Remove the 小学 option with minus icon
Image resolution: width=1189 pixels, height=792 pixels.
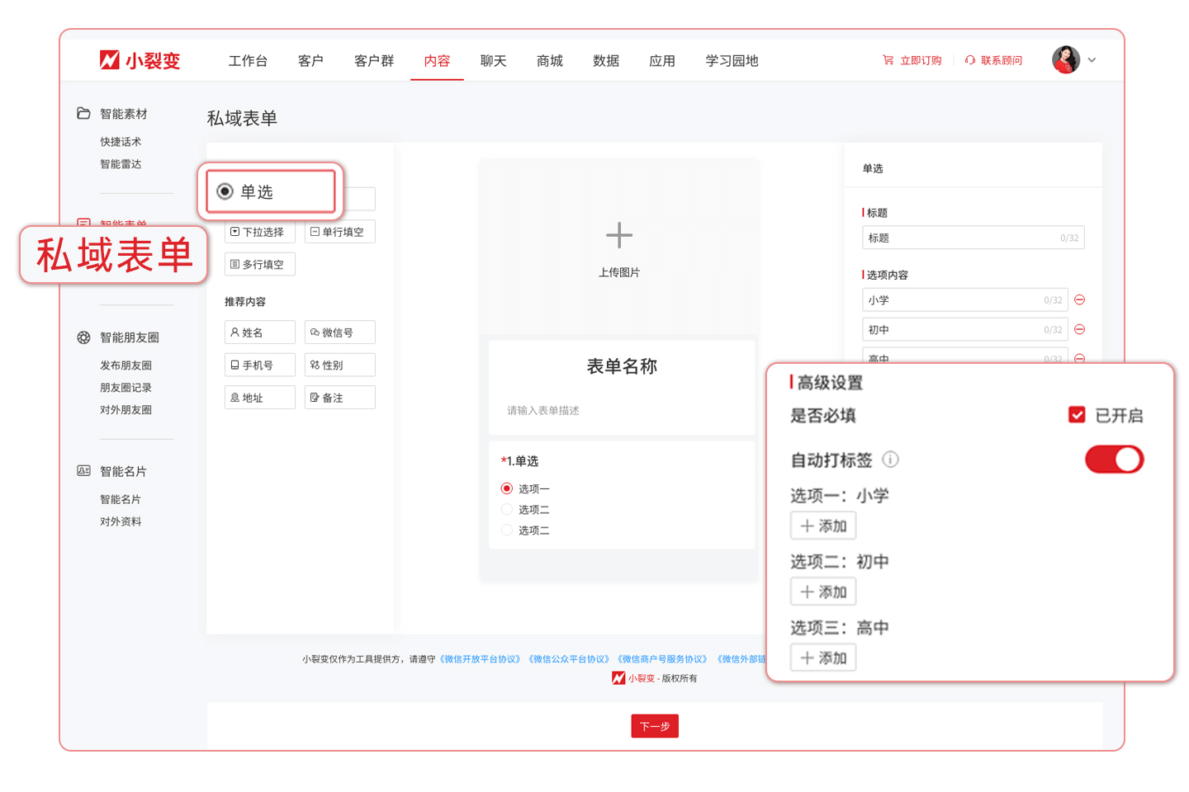(x=1079, y=300)
